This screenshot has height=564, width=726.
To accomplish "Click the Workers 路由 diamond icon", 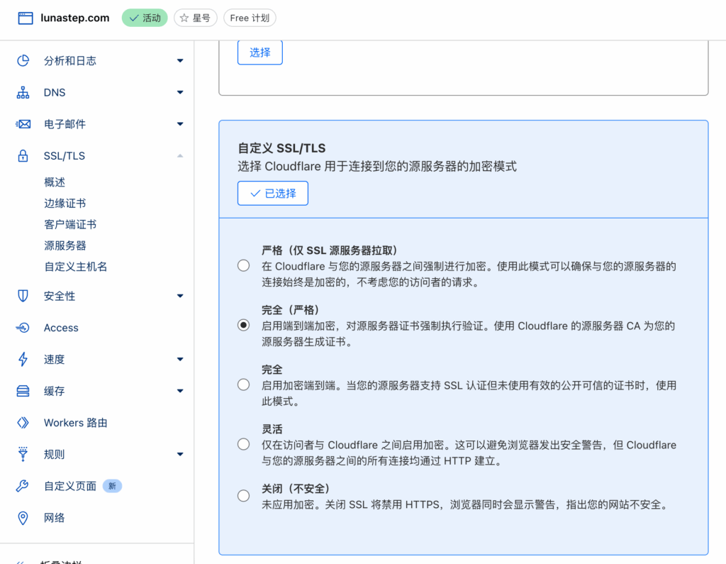I will [x=23, y=423].
